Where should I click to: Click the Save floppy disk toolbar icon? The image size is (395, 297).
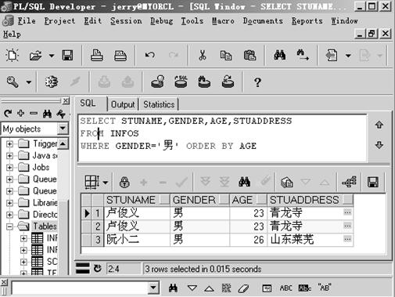[x=67, y=56]
